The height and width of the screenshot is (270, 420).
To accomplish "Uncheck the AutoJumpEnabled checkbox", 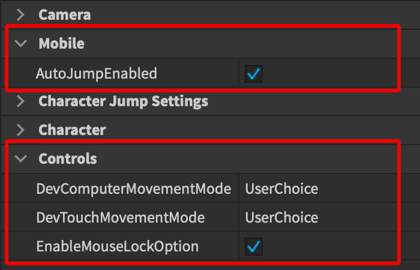I will tap(254, 74).
